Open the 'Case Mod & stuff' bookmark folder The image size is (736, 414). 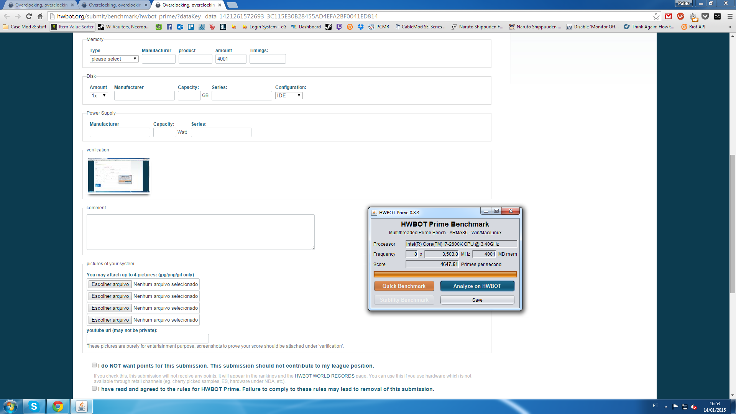[x=25, y=27]
